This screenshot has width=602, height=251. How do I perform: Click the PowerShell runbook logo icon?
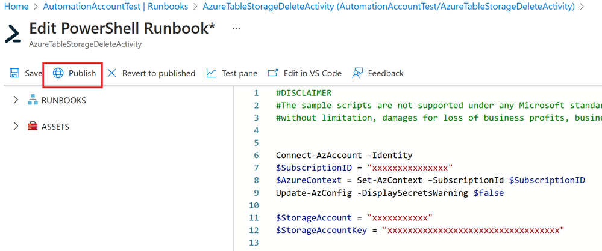[13, 34]
